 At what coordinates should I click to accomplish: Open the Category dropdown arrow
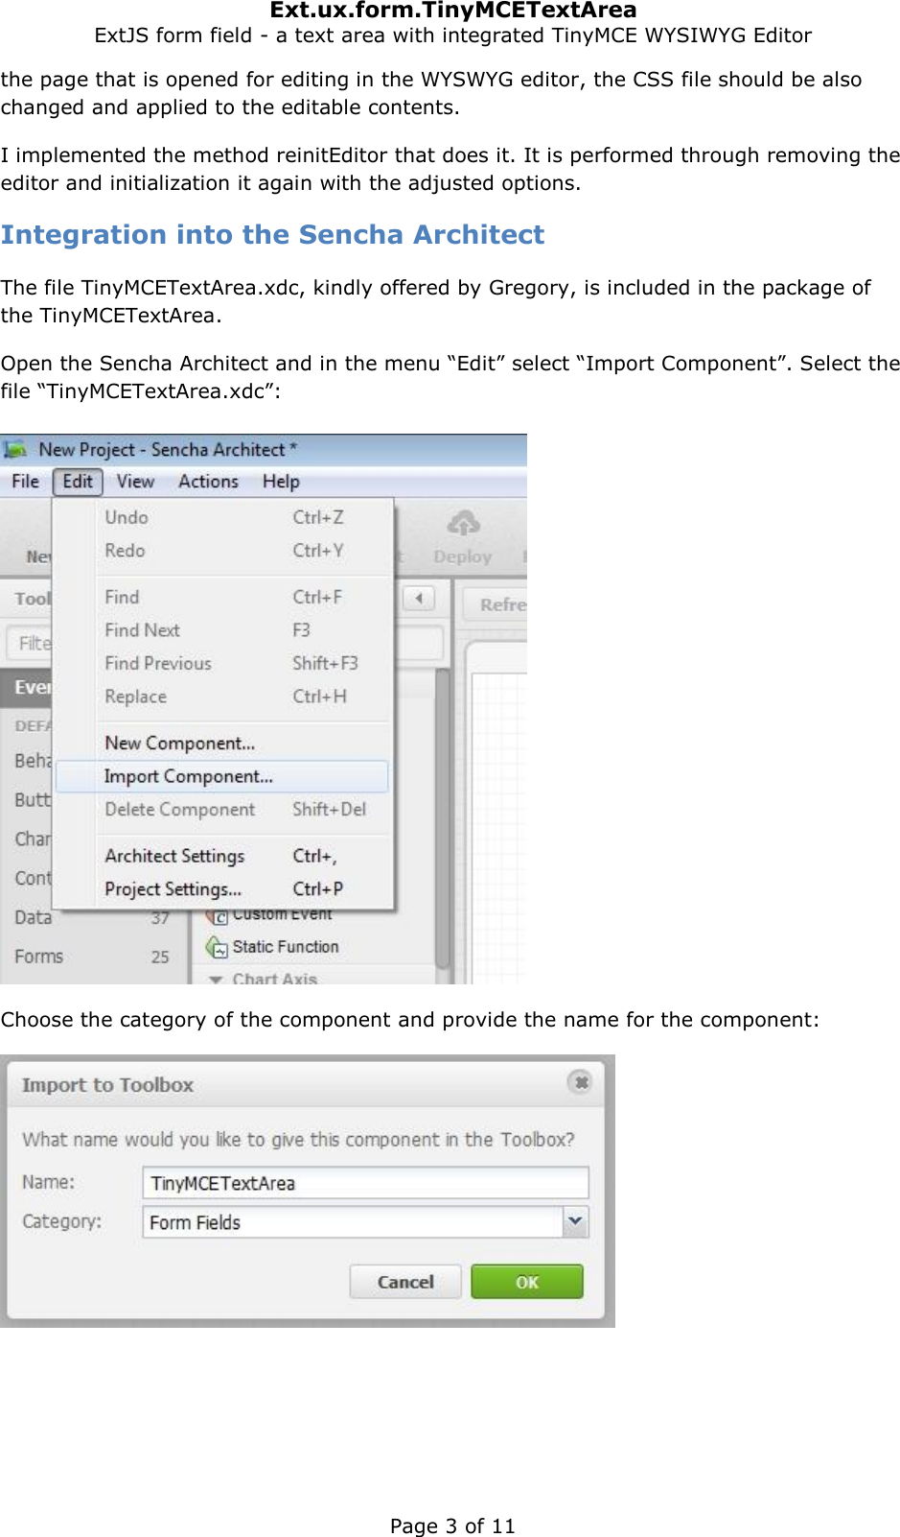tap(575, 1221)
